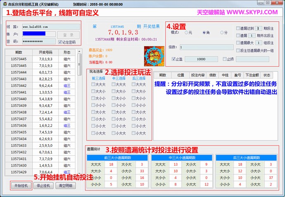The height and width of the screenshot is (197, 285).
Task: Select the 元 mode radio button
Action: (x=186, y=32)
